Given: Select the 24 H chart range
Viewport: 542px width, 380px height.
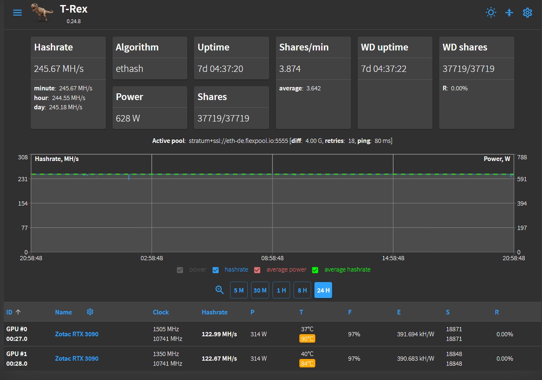Looking at the screenshot, I should point(323,290).
